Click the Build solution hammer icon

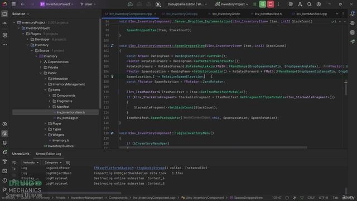[x=130, y=4]
